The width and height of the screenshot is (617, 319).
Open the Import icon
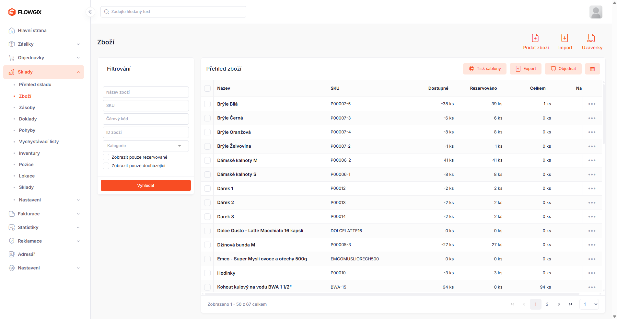[565, 38]
